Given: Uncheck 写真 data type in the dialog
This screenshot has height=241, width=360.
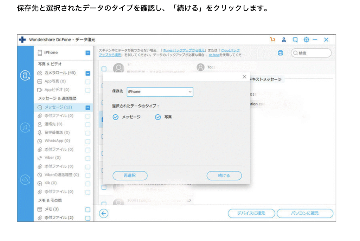Looking at the screenshot, I should [x=158, y=117].
